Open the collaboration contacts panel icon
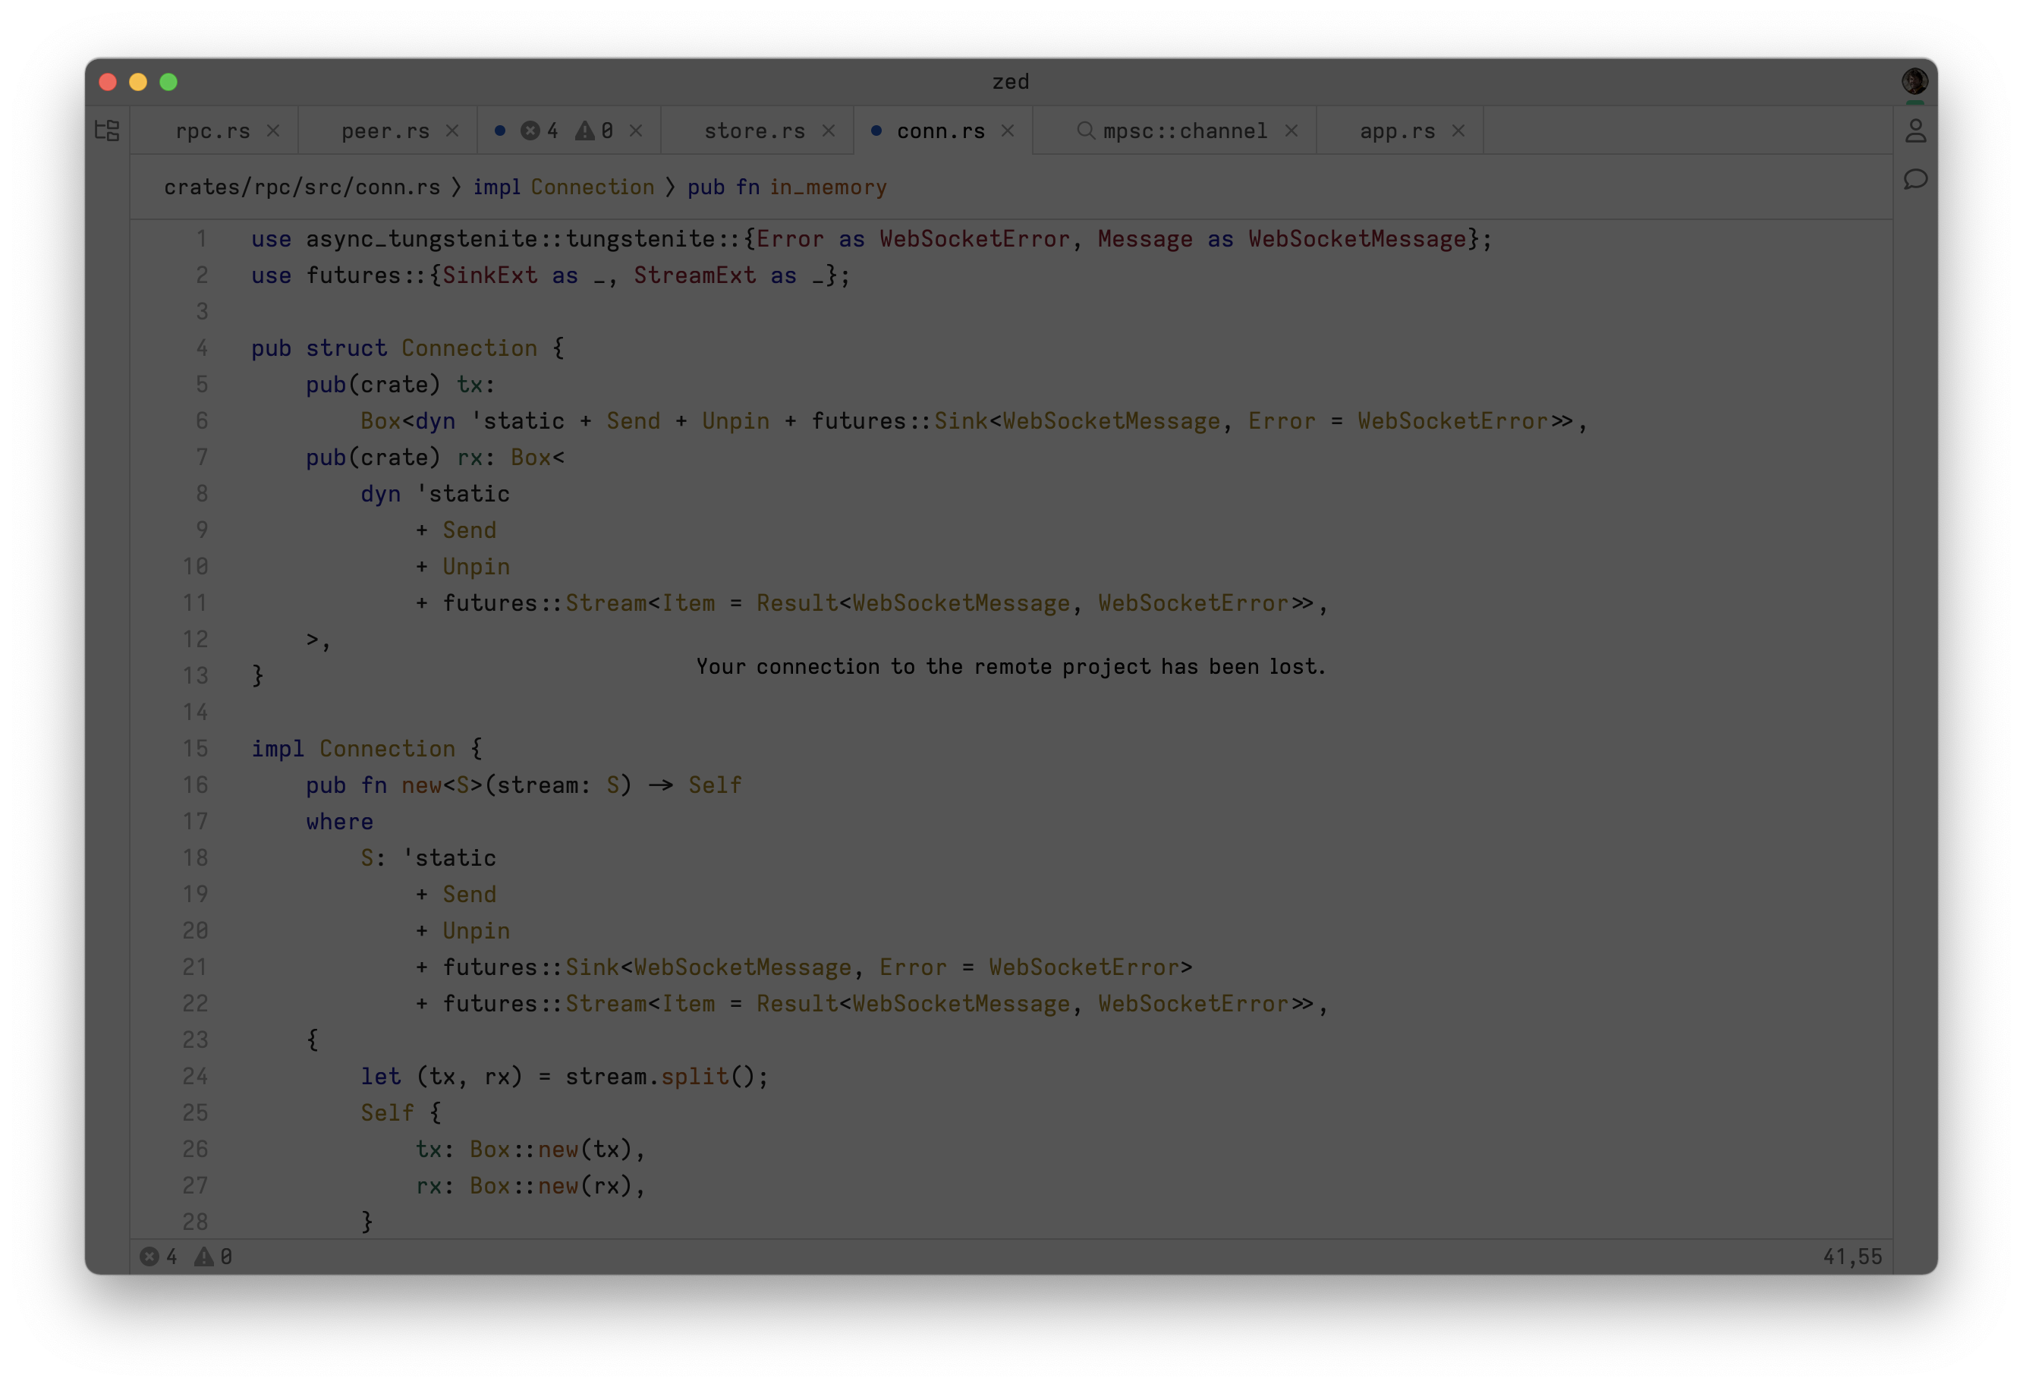 point(1918,131)
